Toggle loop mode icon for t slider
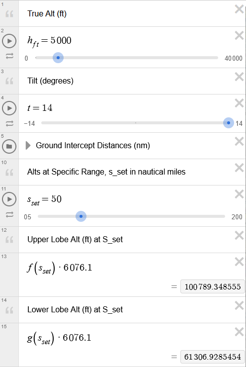Viewport: 246px width, 367px height. pyautogui.click(x=9, y=123)
